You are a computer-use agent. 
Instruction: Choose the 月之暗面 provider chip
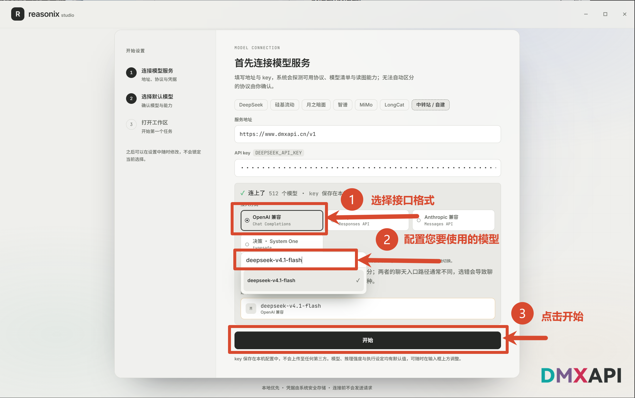pyautogui.click(x=316, y=105)
